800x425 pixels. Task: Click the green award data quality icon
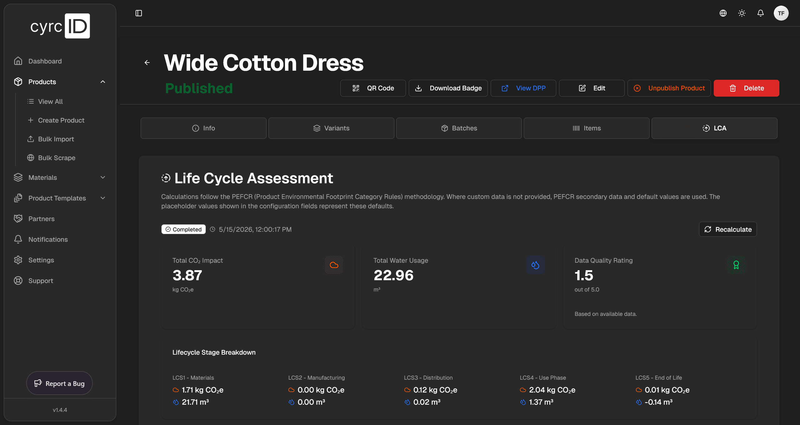736,265
